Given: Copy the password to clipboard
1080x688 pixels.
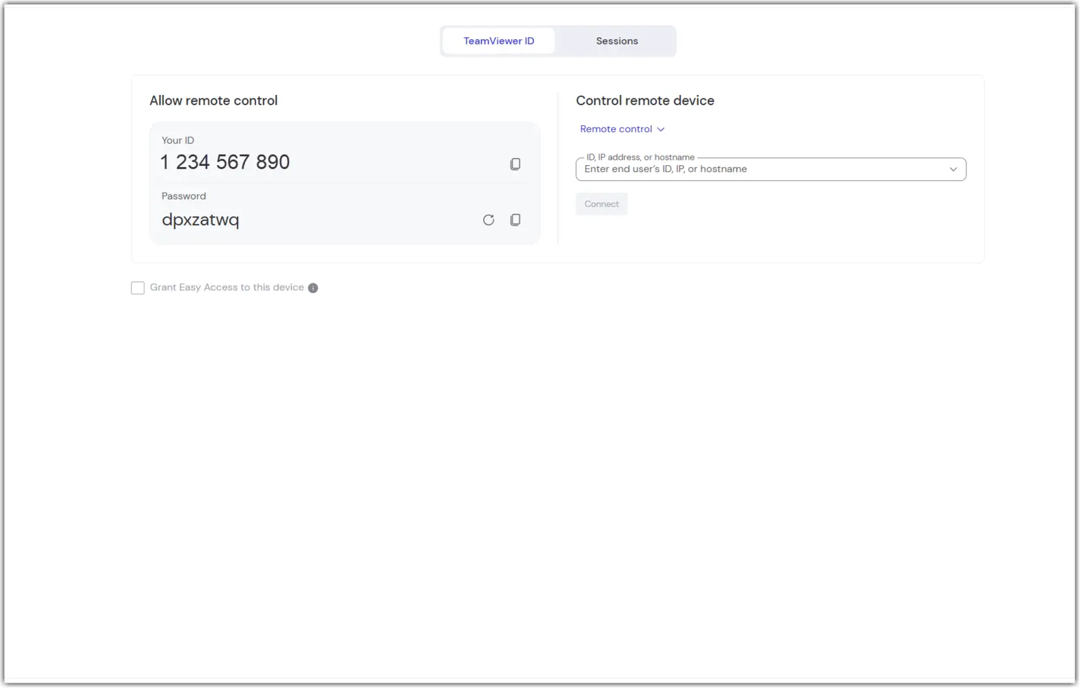Looking at the screenshot, I should 515,220.
